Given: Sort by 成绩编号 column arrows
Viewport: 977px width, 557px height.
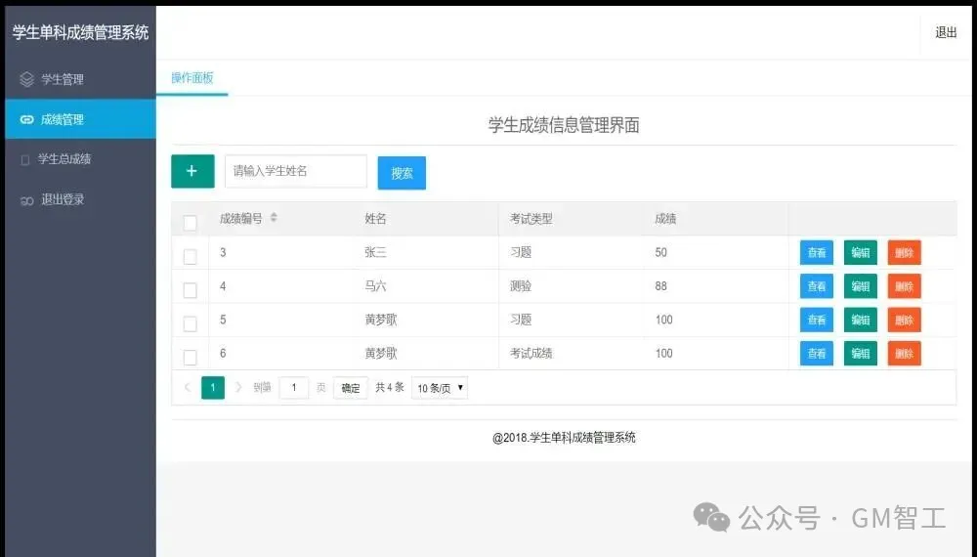Looking at the screenshot, I should pos(274,218).
